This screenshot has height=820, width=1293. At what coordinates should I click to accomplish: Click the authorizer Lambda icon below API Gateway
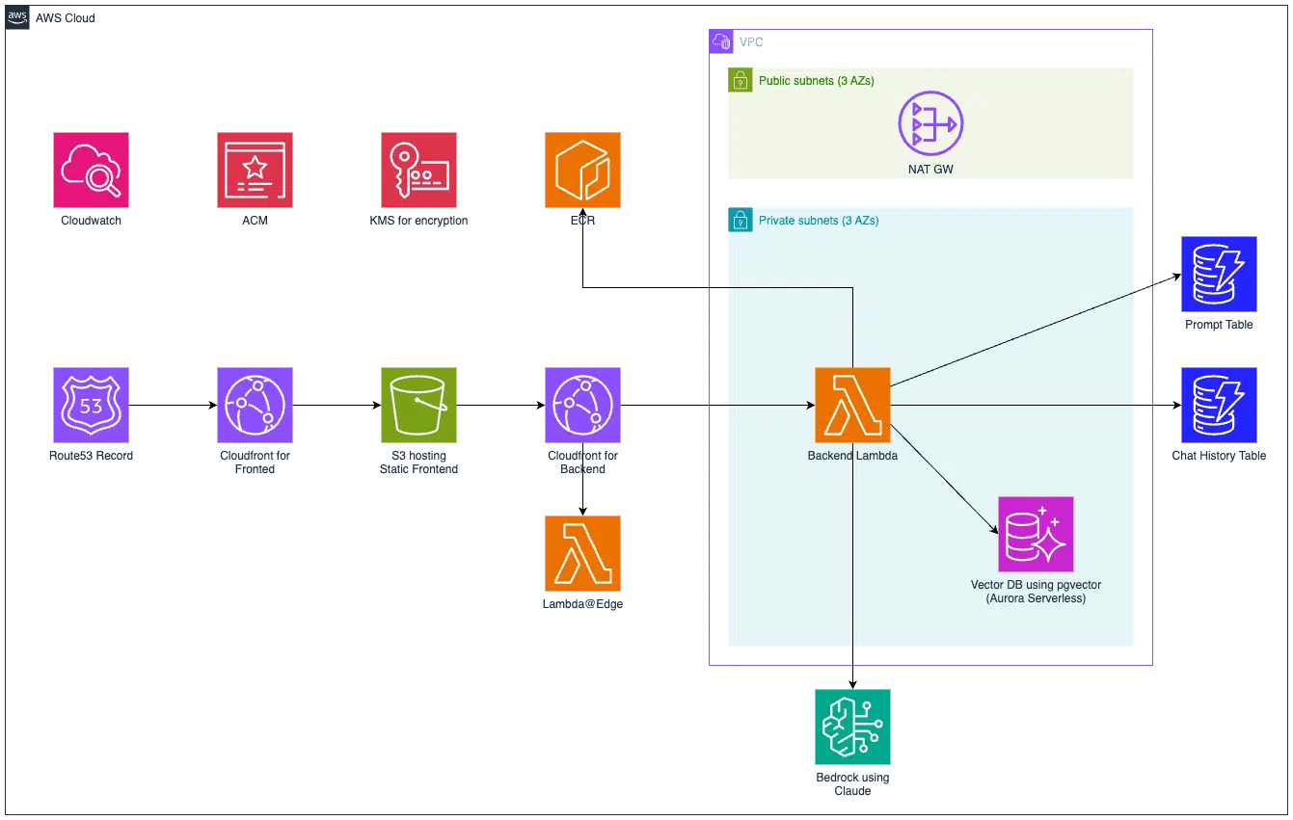click(x=582, y=554)
